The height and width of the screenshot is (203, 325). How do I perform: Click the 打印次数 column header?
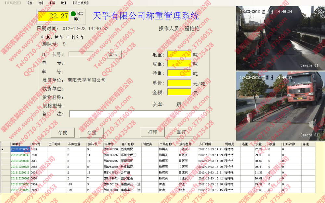pos(291,144)
